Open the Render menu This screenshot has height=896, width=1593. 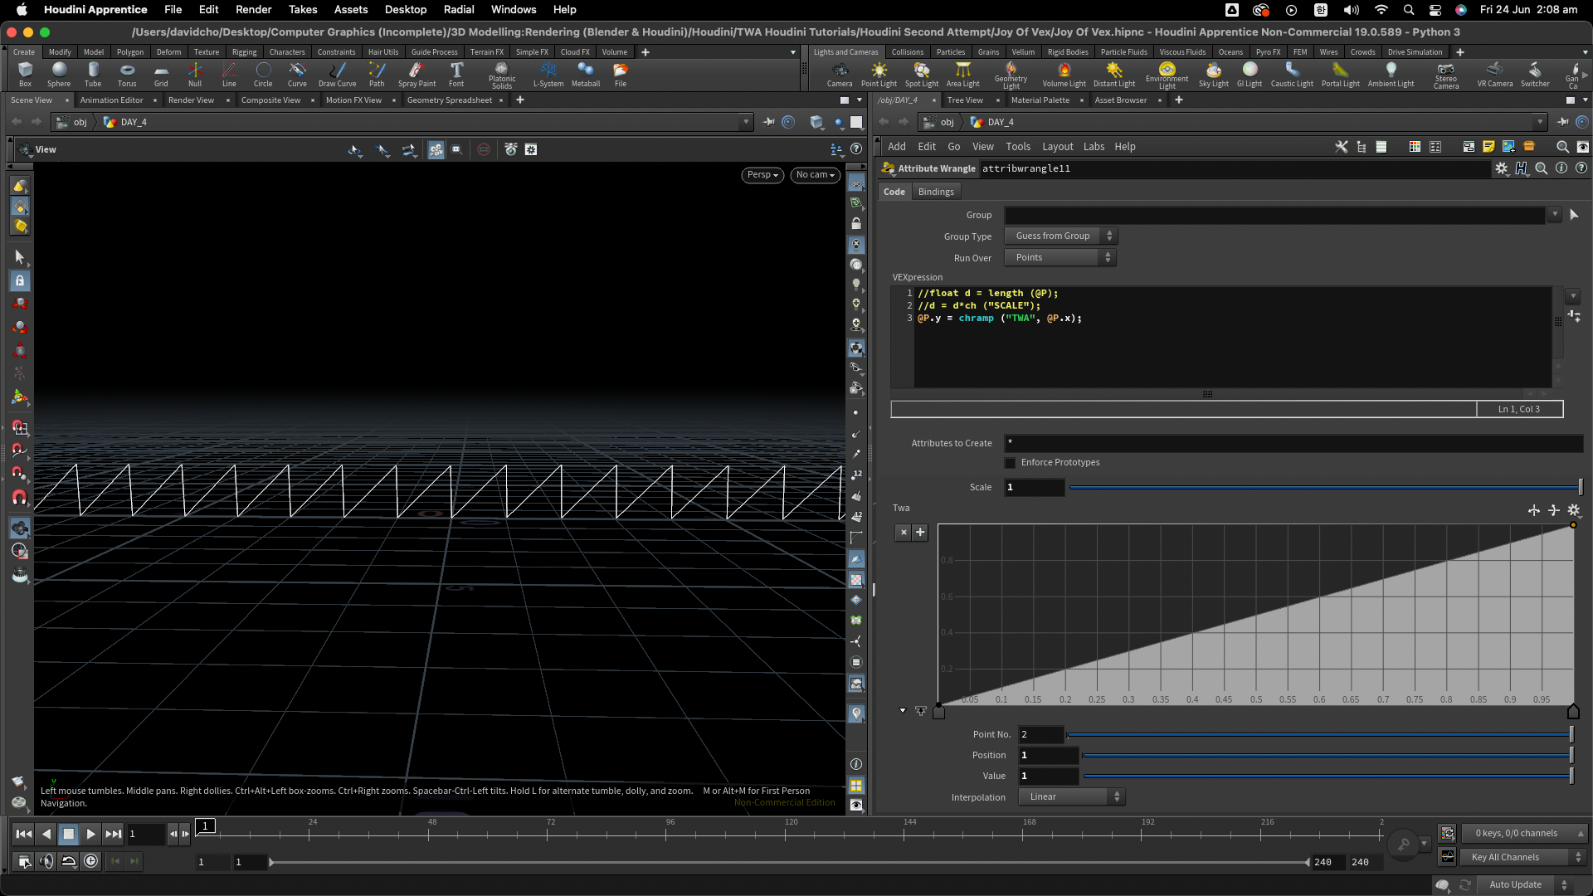[253, 9]
